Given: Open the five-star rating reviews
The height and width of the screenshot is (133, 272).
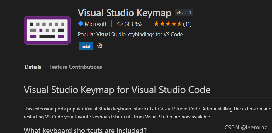Looking at the screenshot, I should click(168, 24).
